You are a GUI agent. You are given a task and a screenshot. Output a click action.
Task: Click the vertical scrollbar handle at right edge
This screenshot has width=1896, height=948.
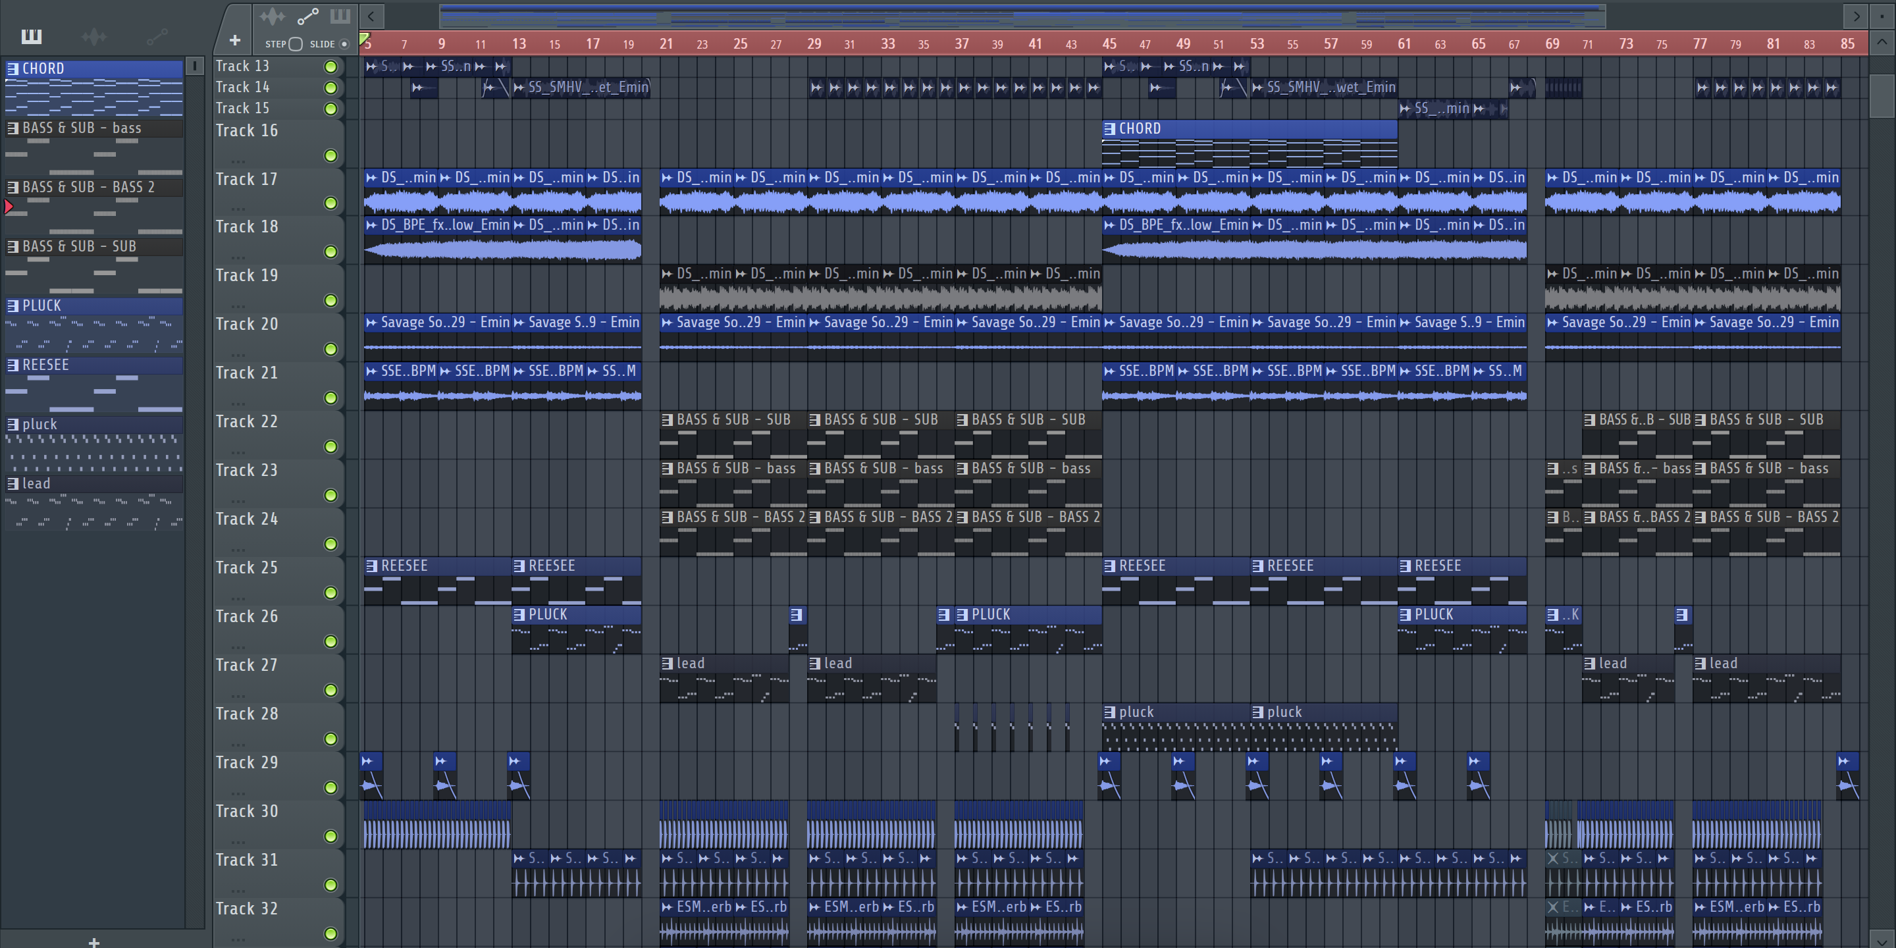[1882, 95]
